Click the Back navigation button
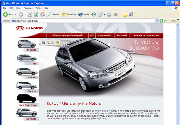Image resolution: width=180 pixels, height=125 pixels. 8,14
